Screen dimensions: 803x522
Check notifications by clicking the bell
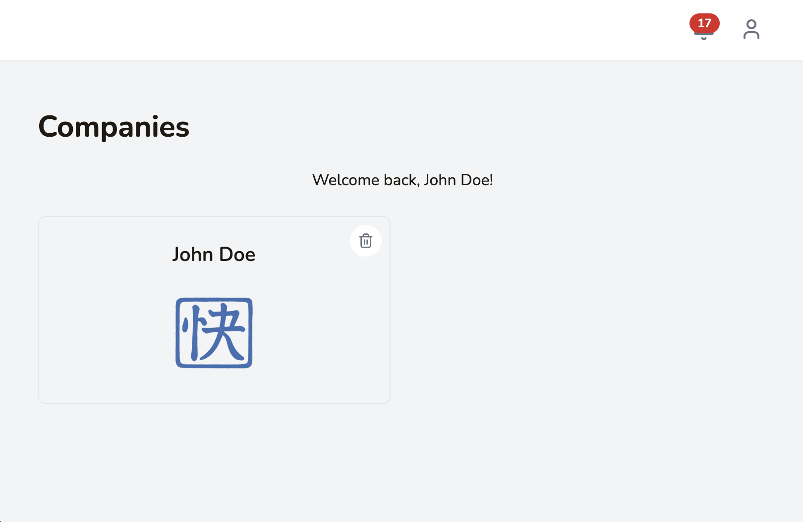(704, 30)
